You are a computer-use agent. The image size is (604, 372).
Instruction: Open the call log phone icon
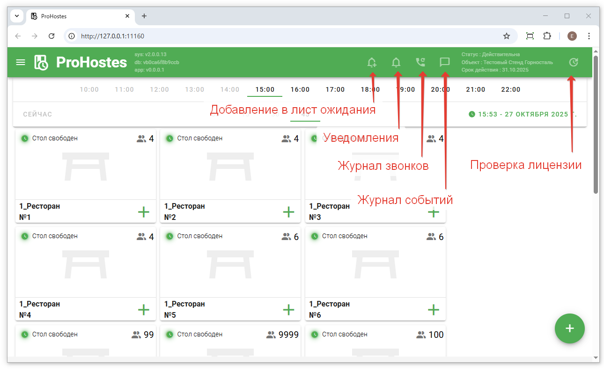(x=420, y=62)
